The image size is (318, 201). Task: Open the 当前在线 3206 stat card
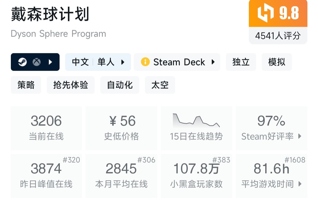coord(46,128)
